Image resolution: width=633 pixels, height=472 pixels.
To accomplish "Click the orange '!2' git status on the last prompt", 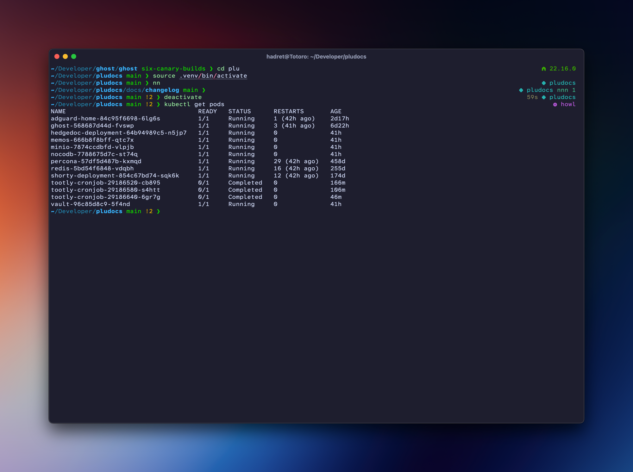I will click(149, 211).
